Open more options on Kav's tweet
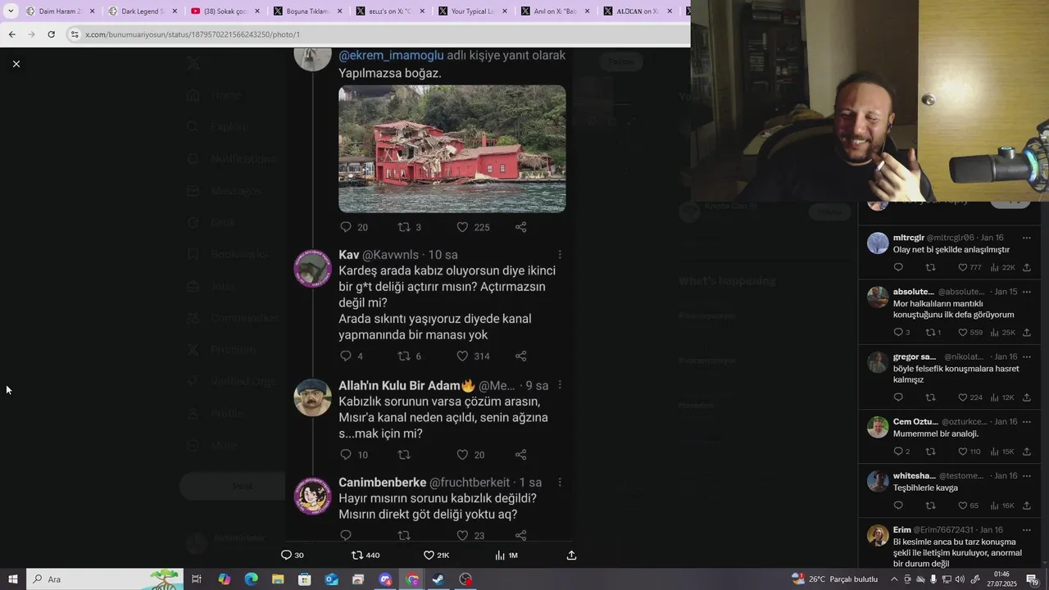Viewport: 1049px width, 590px height. [560, 255]
